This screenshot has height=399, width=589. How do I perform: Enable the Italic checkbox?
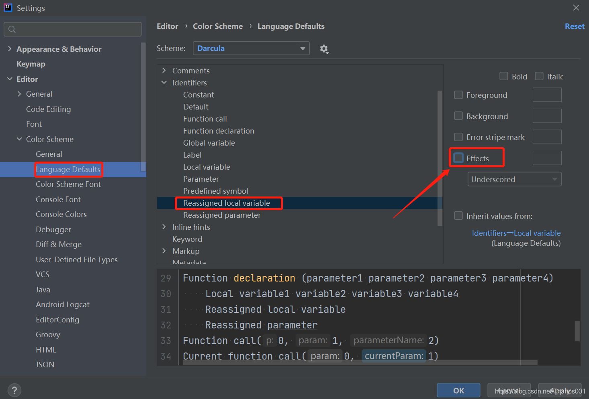pos(539,76)
